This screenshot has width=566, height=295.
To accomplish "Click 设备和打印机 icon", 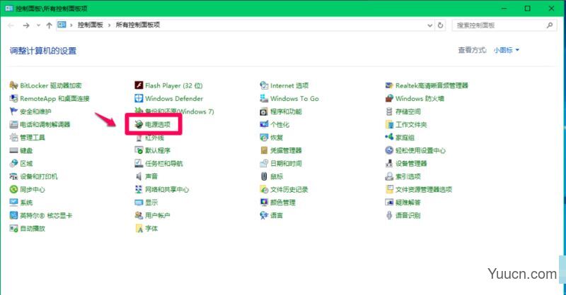I will click(13, 176).
